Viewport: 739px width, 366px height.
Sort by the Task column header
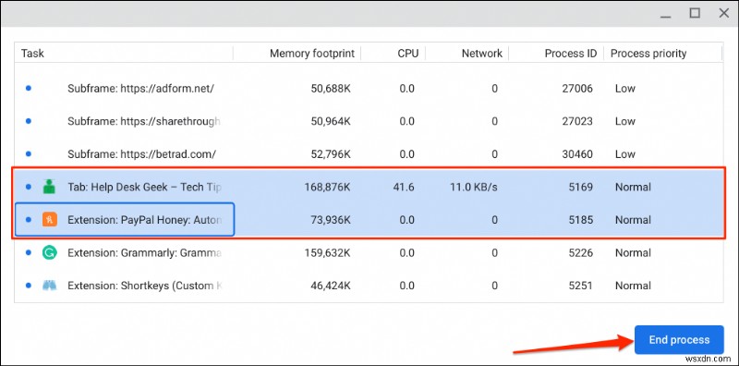tap(32, 54)
